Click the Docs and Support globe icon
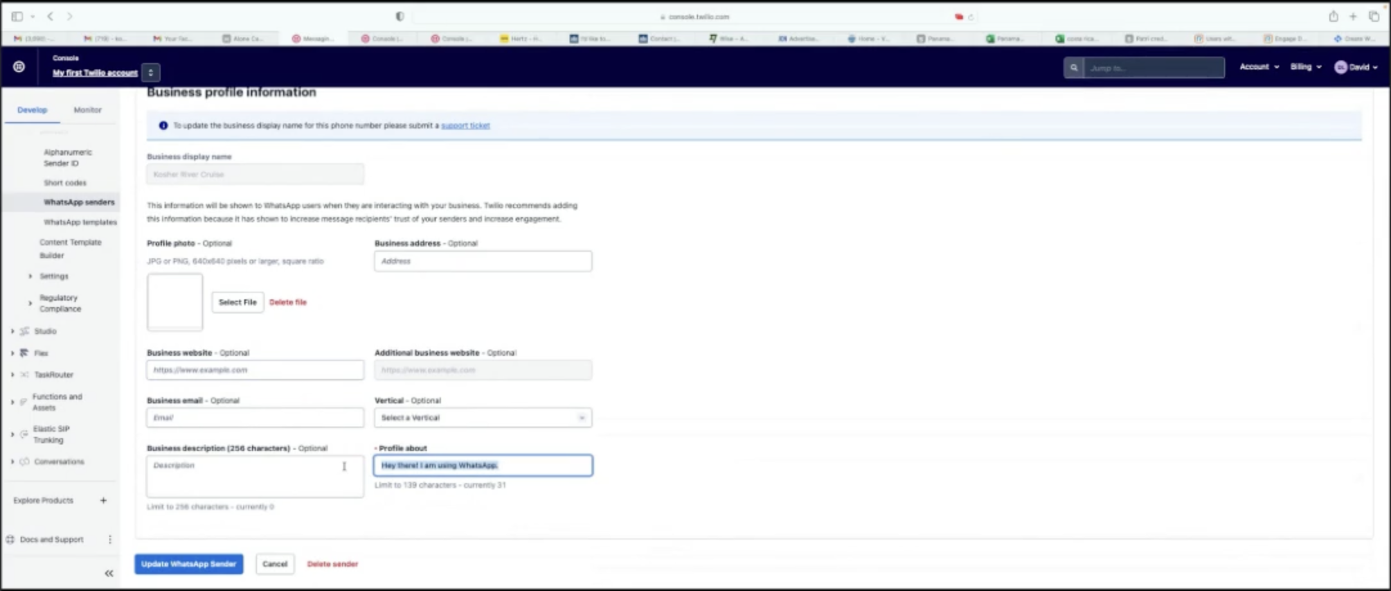The width and height of the screenshot is (1391, 591). coord(10,539)
